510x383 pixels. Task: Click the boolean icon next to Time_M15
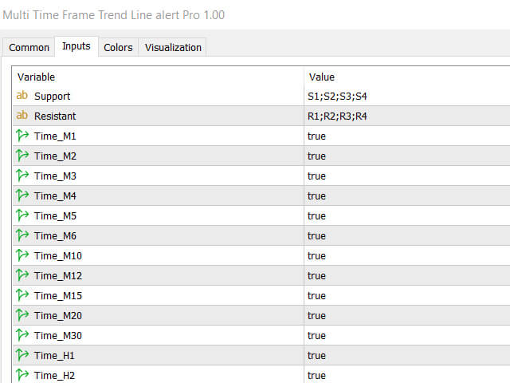point(22,295)
